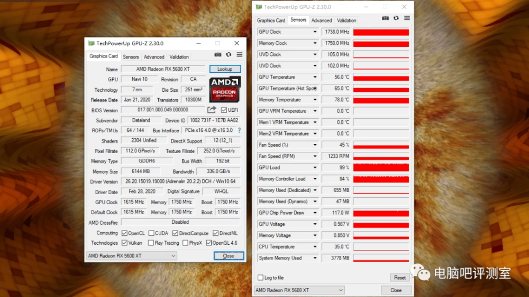Switch to Advanced tab in left window
The height and width of the screenshot is (297, 529).
(154, 57)
